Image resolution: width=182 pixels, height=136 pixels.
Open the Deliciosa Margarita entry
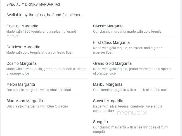click(23, 47)
